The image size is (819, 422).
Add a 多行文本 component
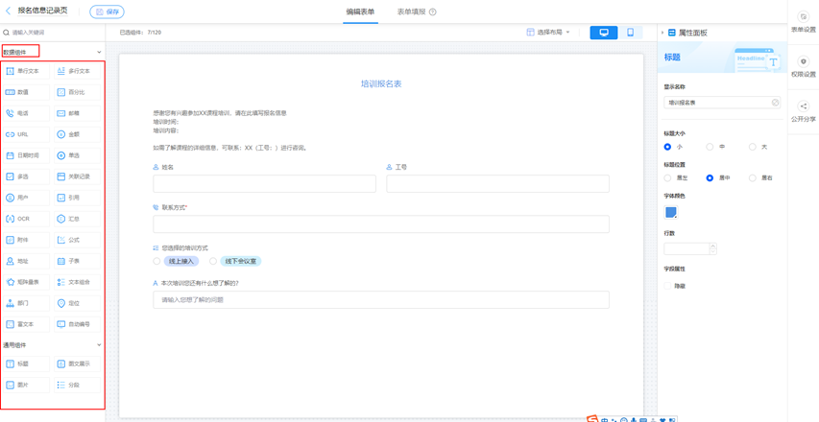click(78, 71)
